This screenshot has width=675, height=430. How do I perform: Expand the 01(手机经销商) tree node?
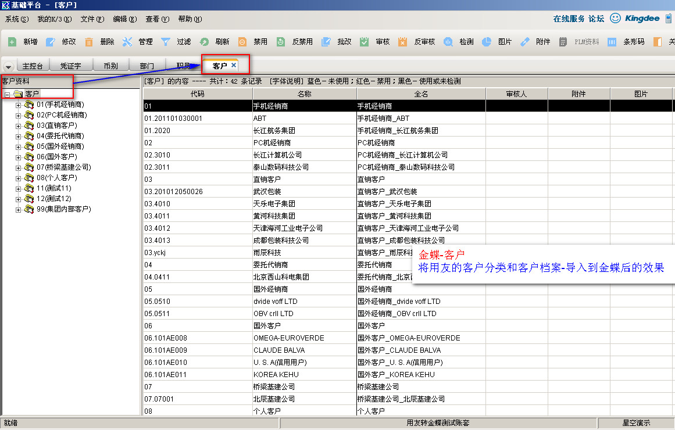pyautogui.click(x=18, y=105)
